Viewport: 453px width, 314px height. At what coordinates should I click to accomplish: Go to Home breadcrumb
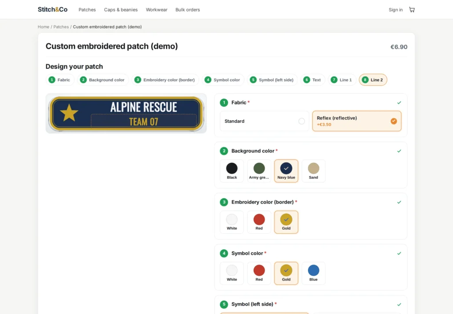(x=43, y=27)
